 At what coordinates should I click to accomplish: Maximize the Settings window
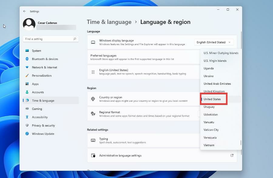click(x=228, y=10)
